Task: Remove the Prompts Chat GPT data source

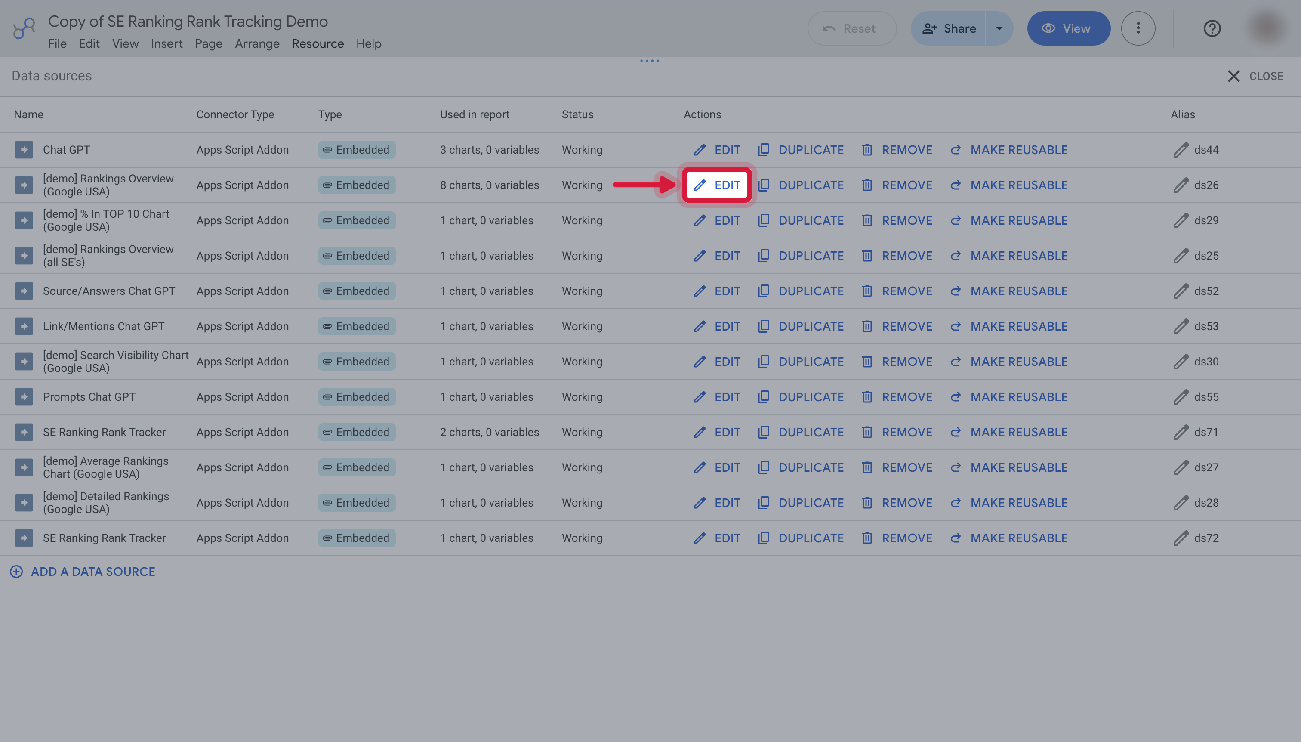Action: 897,397
